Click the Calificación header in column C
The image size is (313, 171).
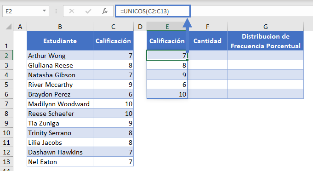113,41
